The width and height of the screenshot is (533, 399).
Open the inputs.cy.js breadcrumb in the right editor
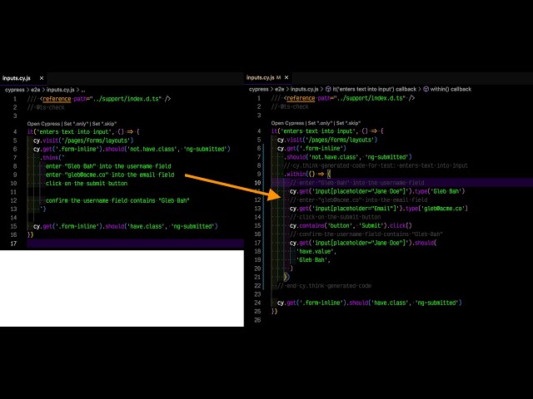[x=305, y=89]
